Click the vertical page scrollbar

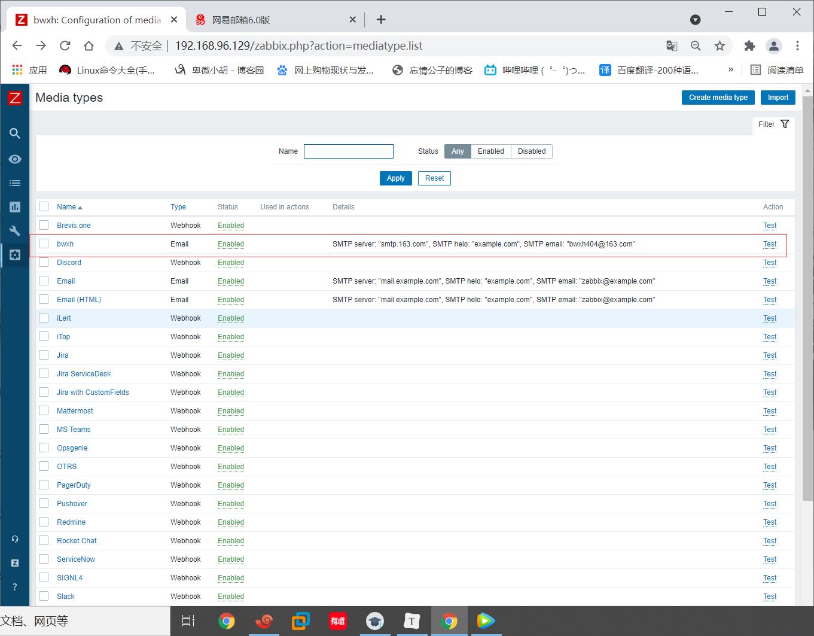807,299
